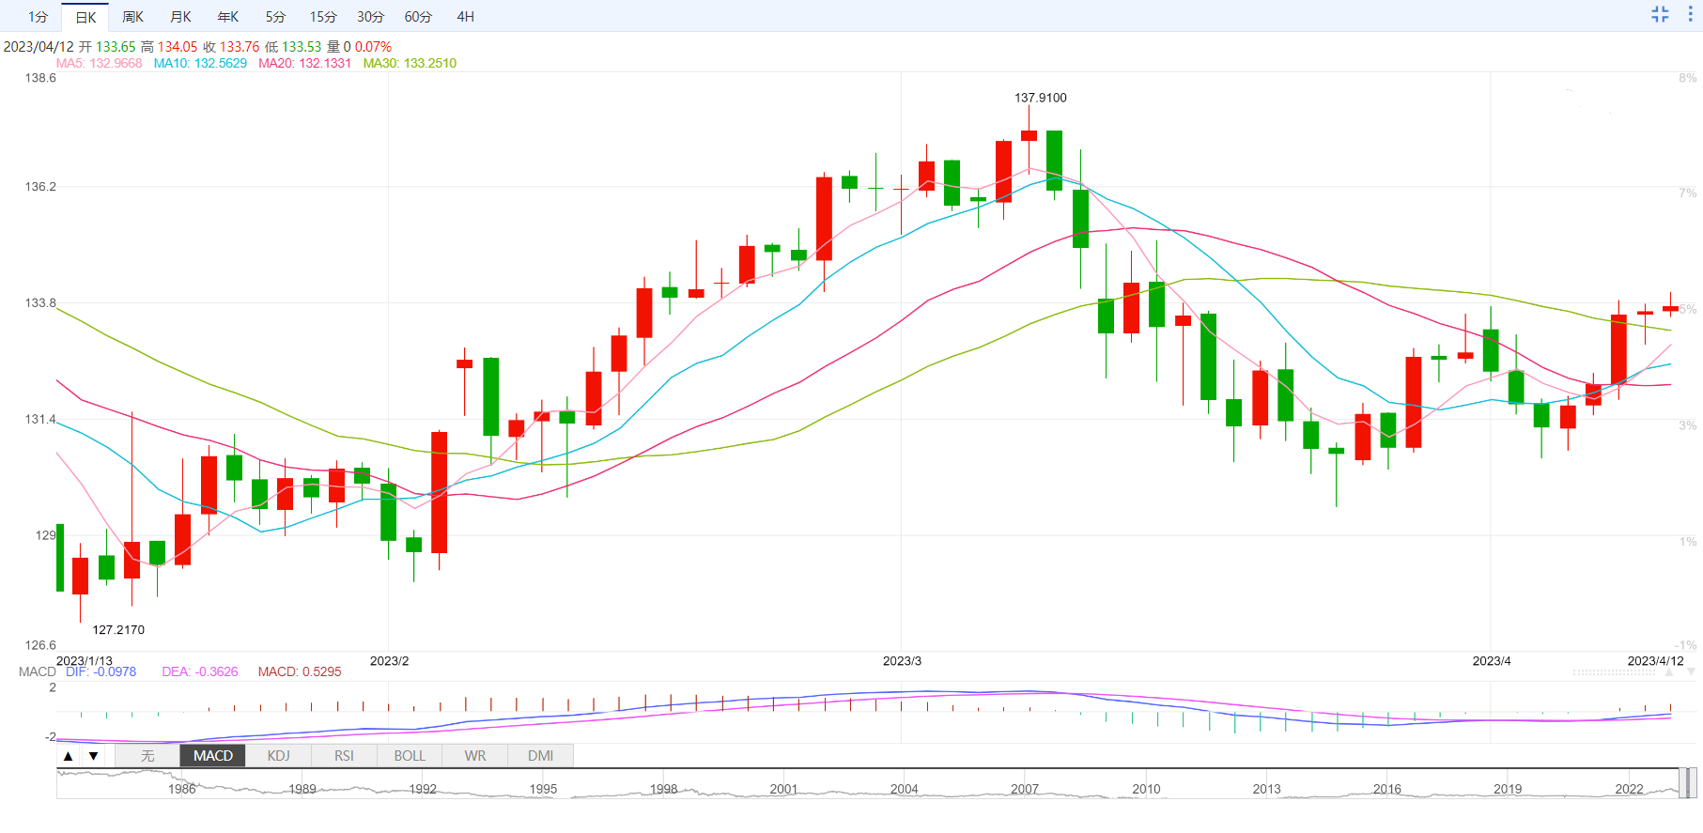
Task: Open the three-dot more options menu
Action: [1689, 14]
